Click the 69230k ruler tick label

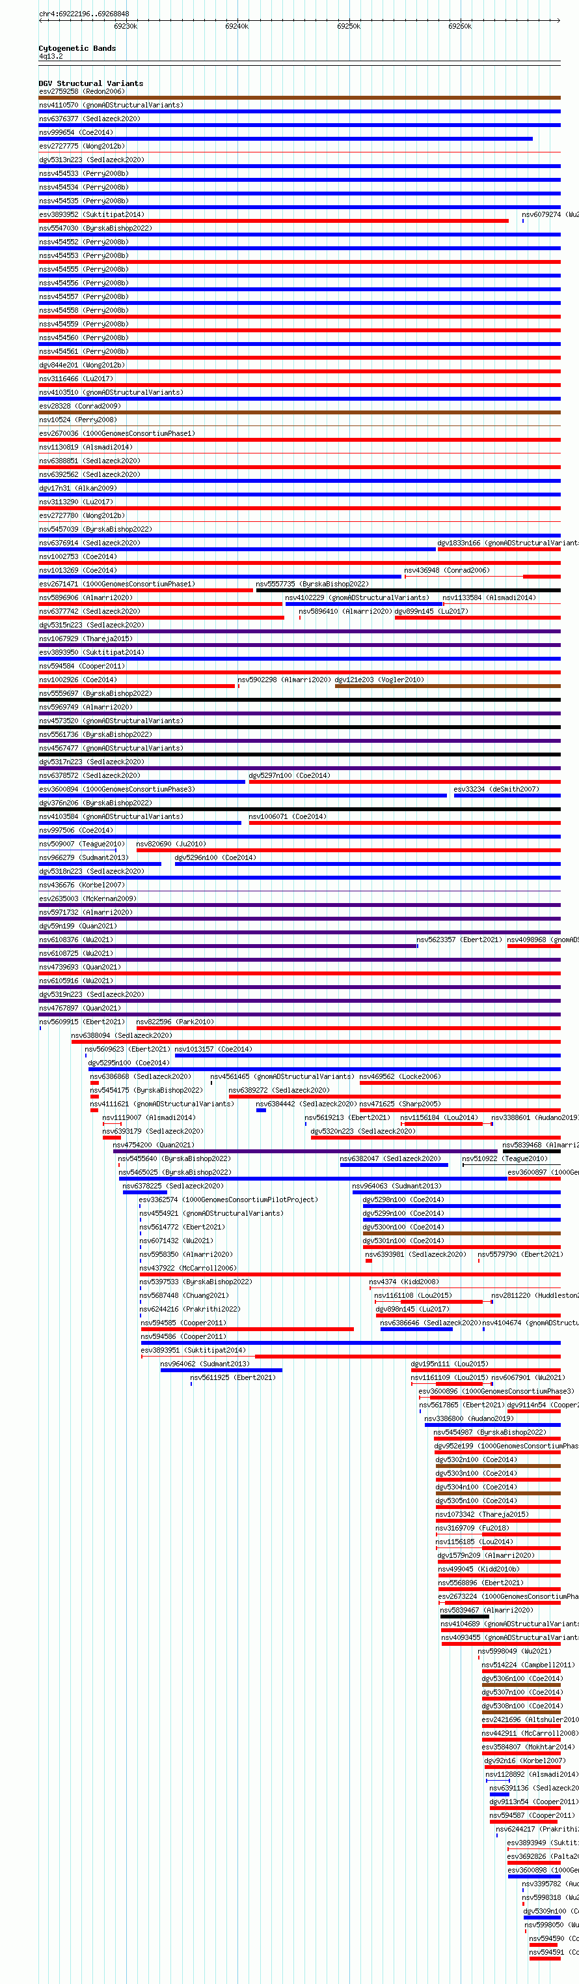126,26
